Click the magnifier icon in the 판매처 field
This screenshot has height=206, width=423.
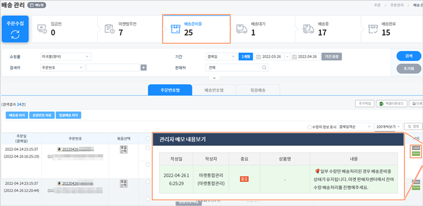[x=264, y=68]
